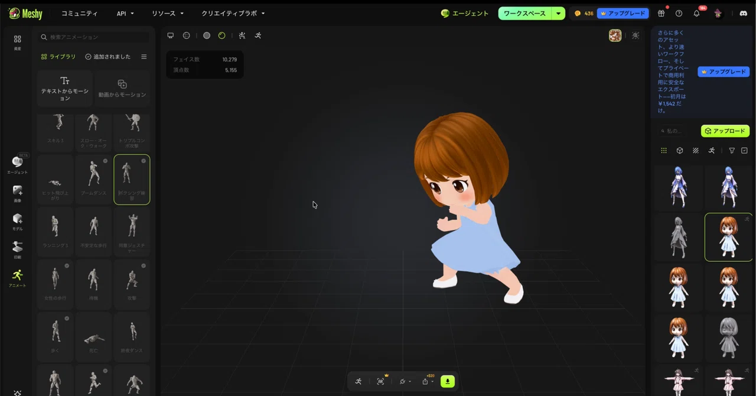Open the animation list hamburger menu
The image size is (756, 396).
[144, 57]
